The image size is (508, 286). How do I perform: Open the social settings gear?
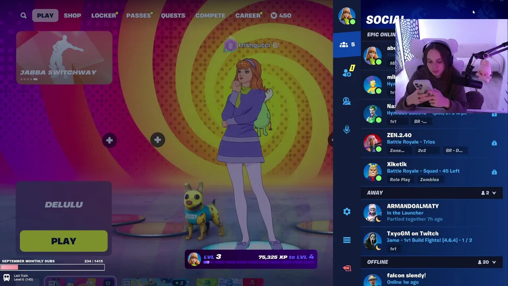[347, 212]
